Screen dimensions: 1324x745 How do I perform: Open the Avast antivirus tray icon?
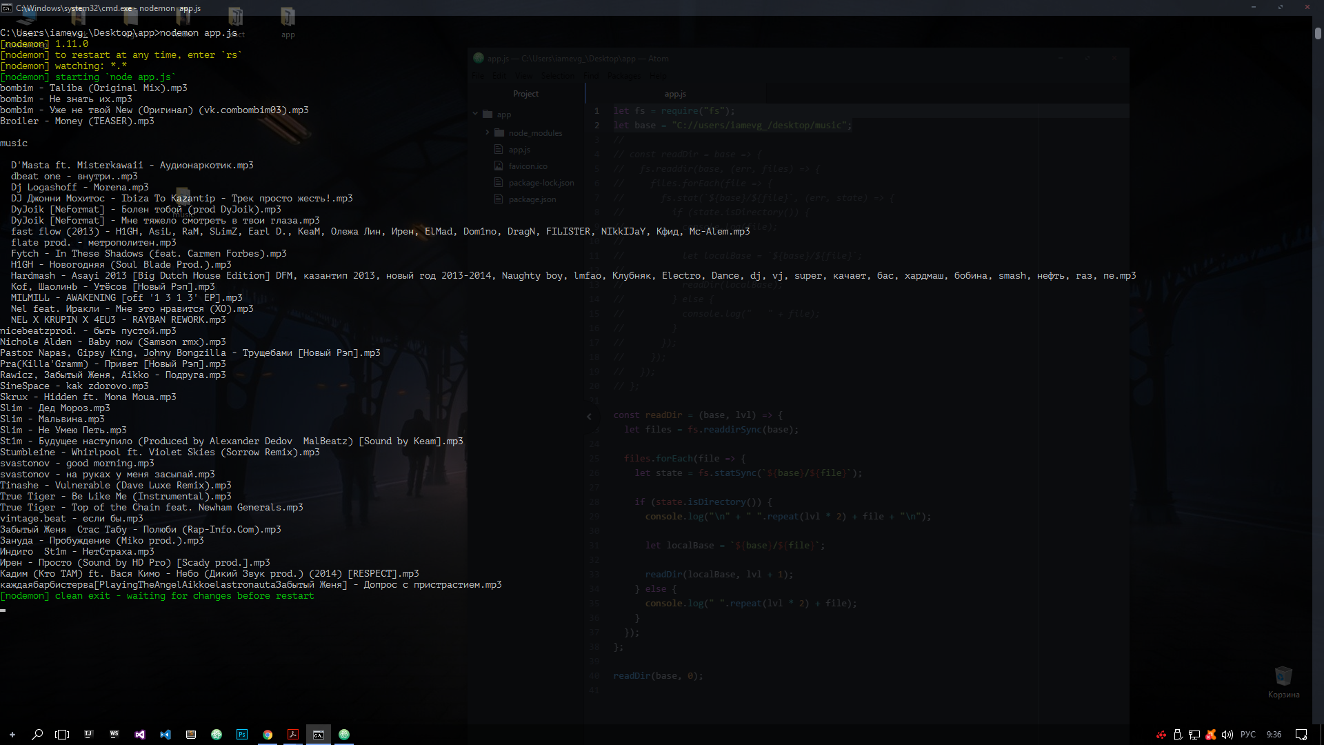click(x=1211, y=735)
